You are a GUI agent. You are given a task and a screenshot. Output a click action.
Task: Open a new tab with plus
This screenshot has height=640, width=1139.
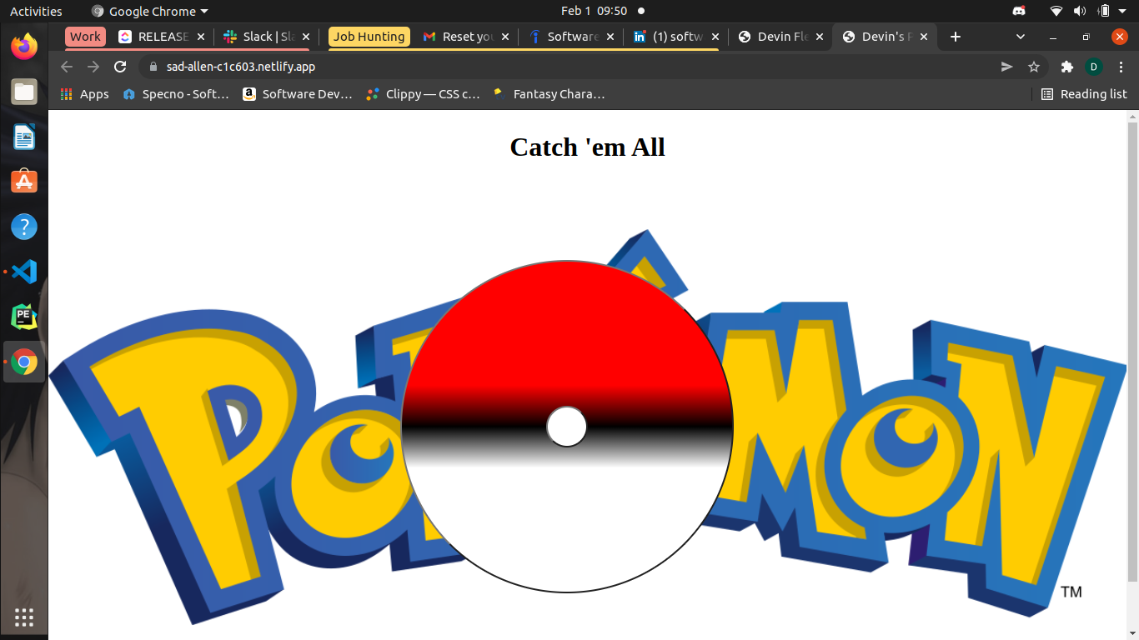pos(956,37)
